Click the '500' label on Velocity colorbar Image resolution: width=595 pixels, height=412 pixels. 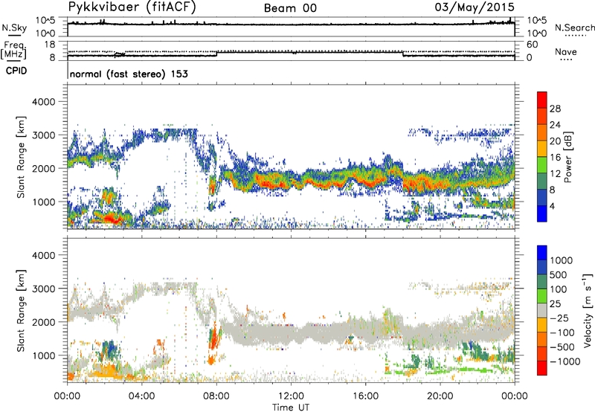click(559, 274)
